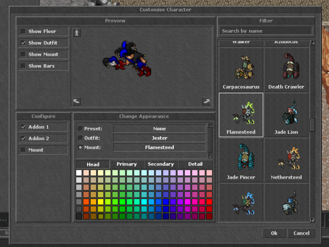Toggle the Addon 1 checkbox

[23, 127]
